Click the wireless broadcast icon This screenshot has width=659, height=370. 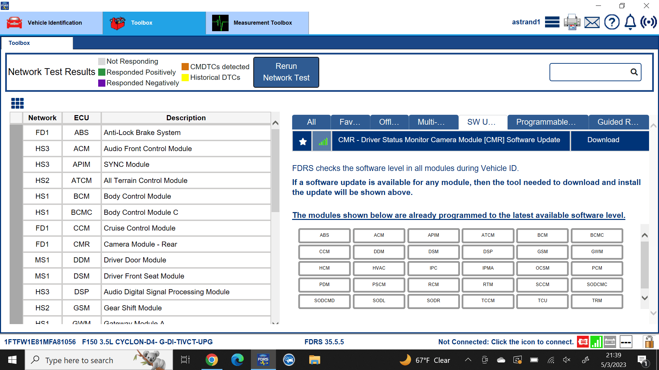click(648, 22)
